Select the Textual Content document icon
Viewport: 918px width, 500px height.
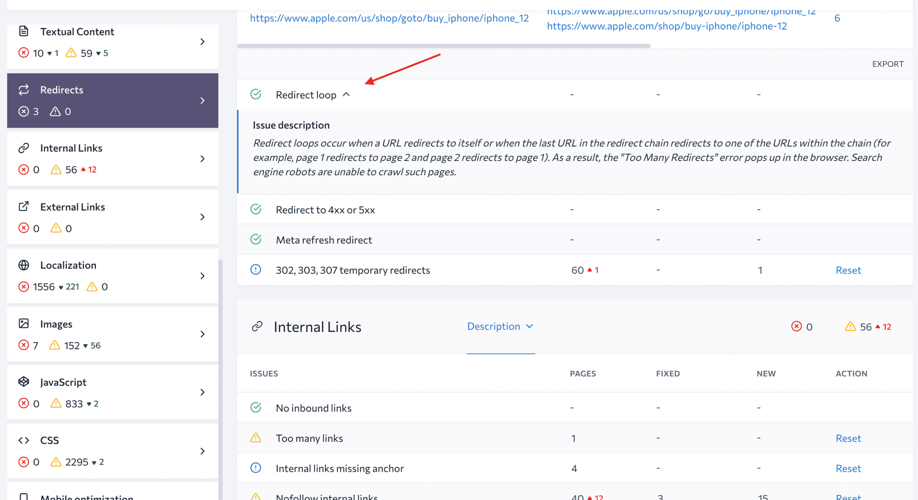tap(24, 31)
